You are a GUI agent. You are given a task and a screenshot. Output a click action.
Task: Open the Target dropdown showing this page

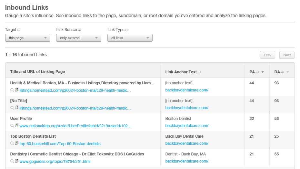28,38
